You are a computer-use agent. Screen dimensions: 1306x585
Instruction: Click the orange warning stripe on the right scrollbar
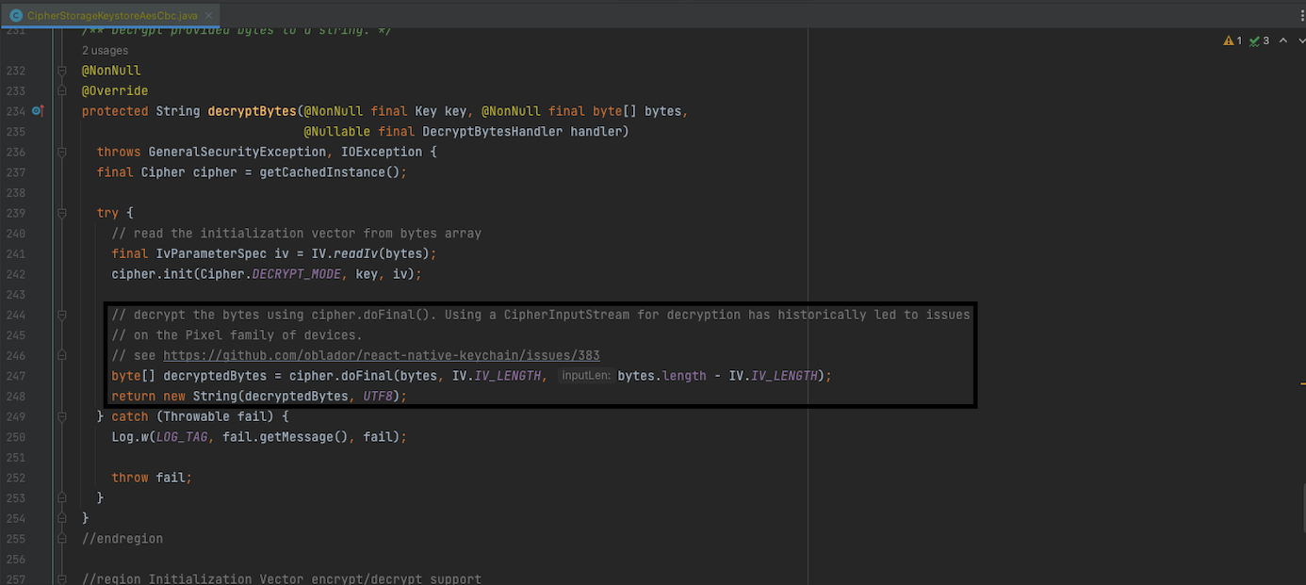(1301, 382)
